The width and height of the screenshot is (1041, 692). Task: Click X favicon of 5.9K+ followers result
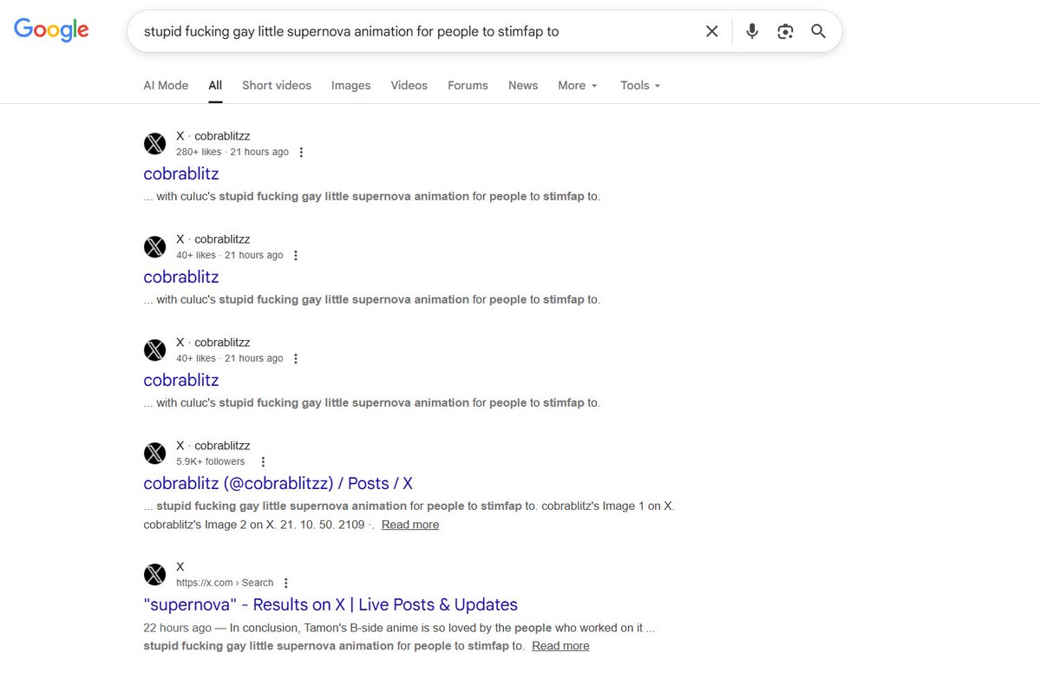coord(154,454)
